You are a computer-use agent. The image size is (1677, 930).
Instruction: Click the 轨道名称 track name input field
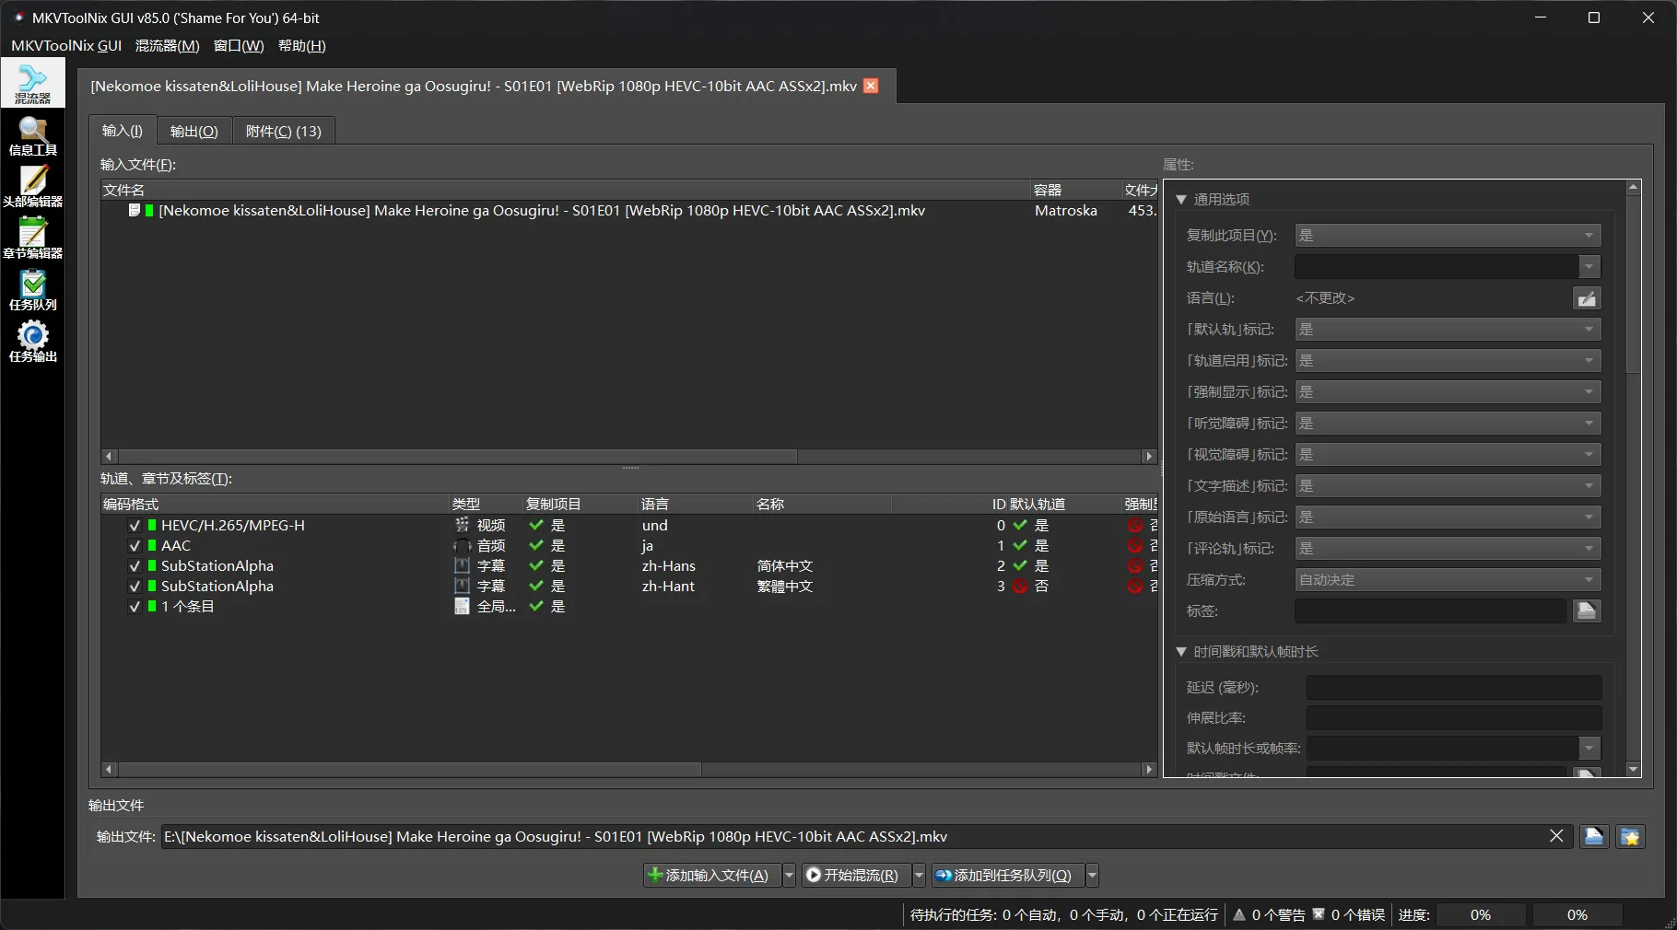[x=1436, y=267]
